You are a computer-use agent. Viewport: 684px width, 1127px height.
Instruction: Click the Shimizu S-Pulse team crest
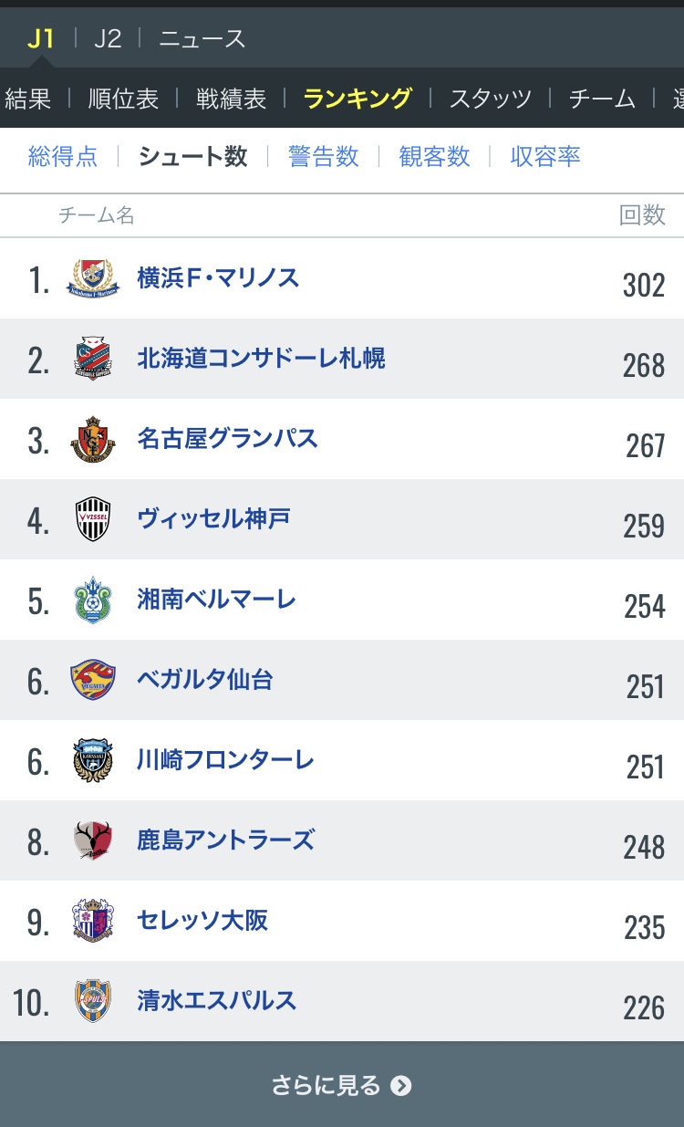(93, 1001)
